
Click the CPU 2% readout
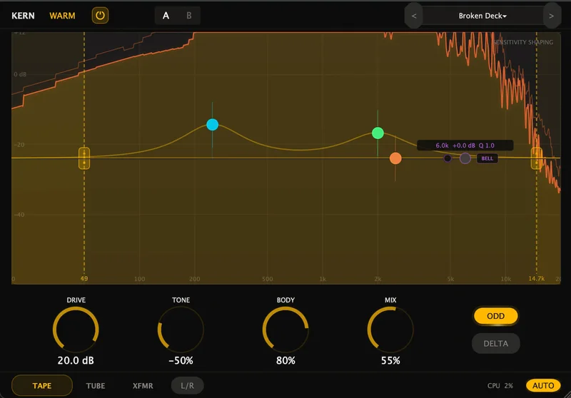click(x=500, y=386)
